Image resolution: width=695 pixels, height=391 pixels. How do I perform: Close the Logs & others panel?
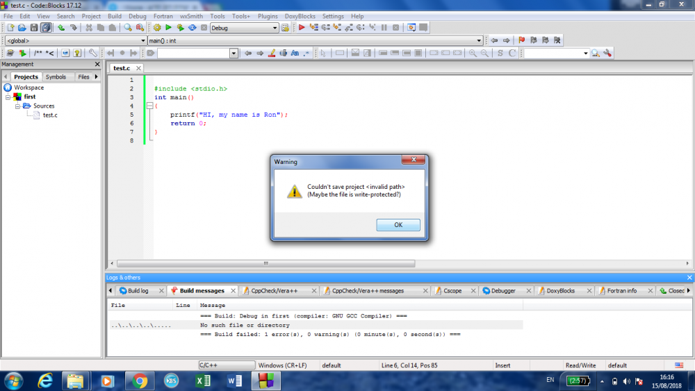689,278
